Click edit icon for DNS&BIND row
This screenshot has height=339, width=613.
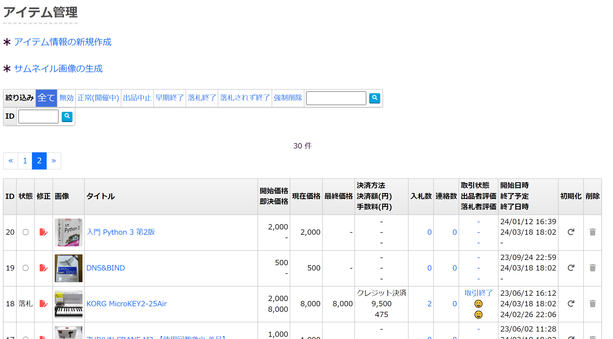pos(43,268)
